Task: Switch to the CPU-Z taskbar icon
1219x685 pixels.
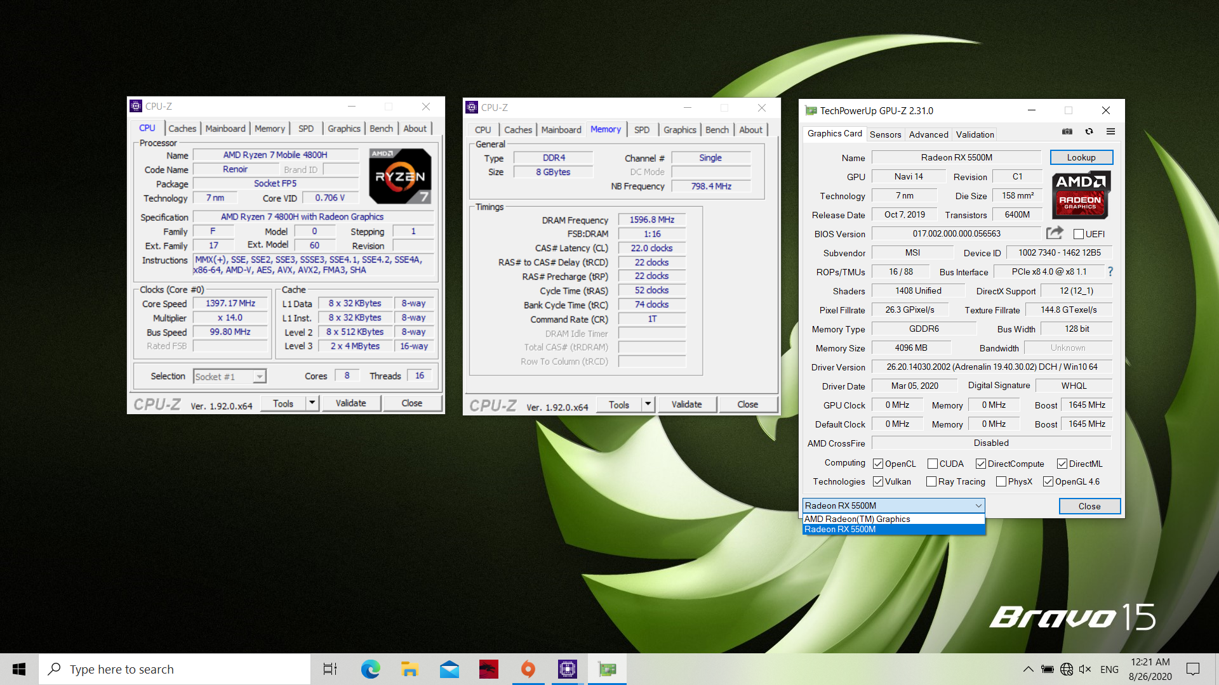Action: [568, 669]
